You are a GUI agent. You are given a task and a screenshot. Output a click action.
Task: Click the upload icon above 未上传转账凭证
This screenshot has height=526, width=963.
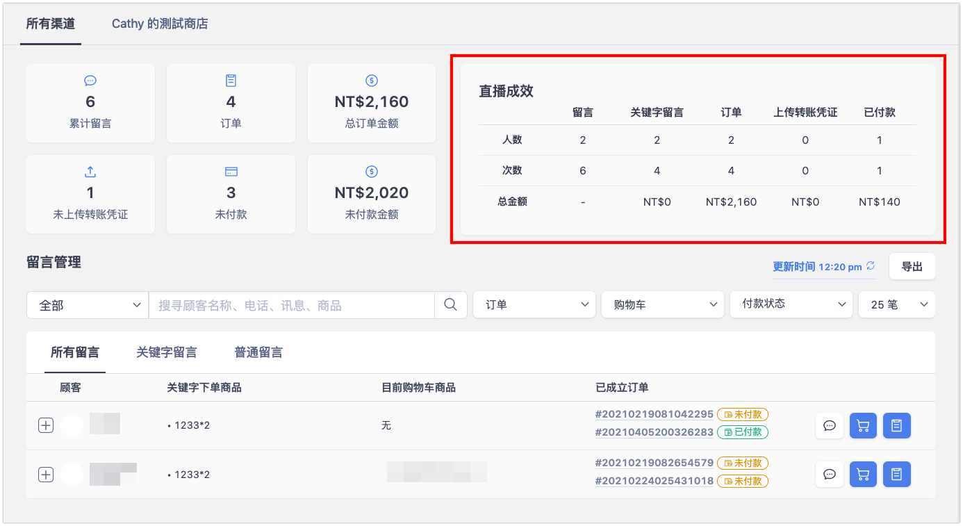[x=90, y=172]
